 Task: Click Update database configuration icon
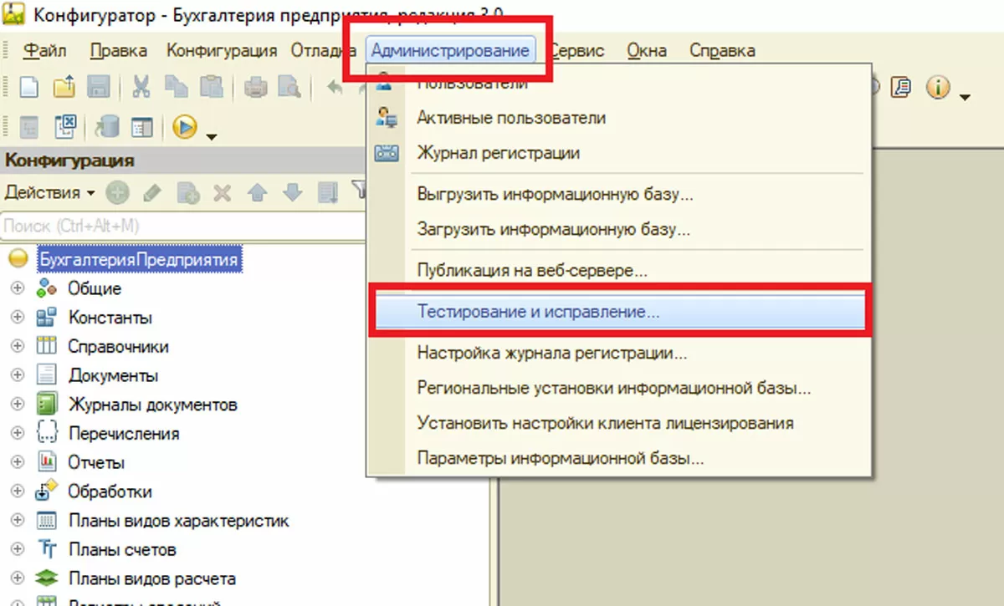point(108,126)
